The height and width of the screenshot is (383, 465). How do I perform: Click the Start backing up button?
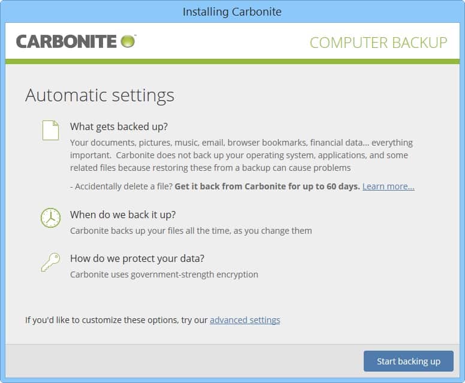408,361
